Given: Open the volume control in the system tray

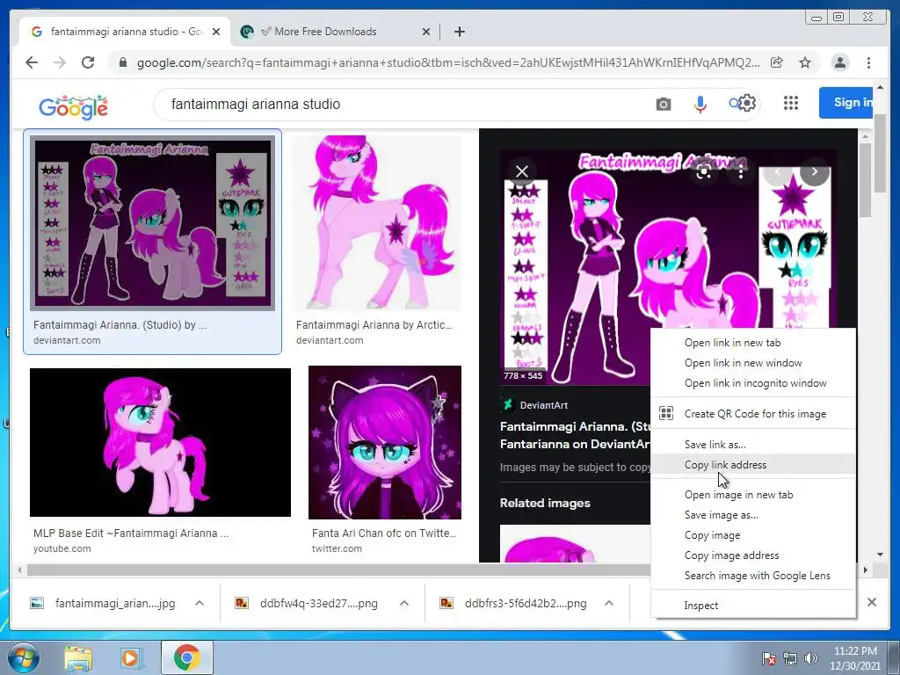Looking at the screenshot, I should (810, 658).
